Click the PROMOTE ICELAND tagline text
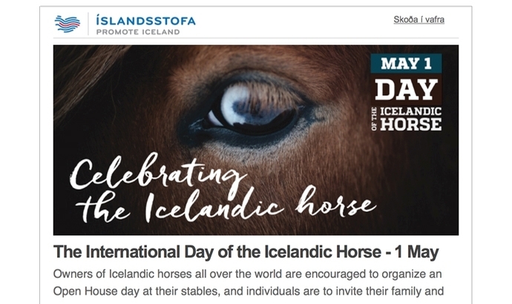The width and height of the screenshot is (512, 304). point(138,32)
